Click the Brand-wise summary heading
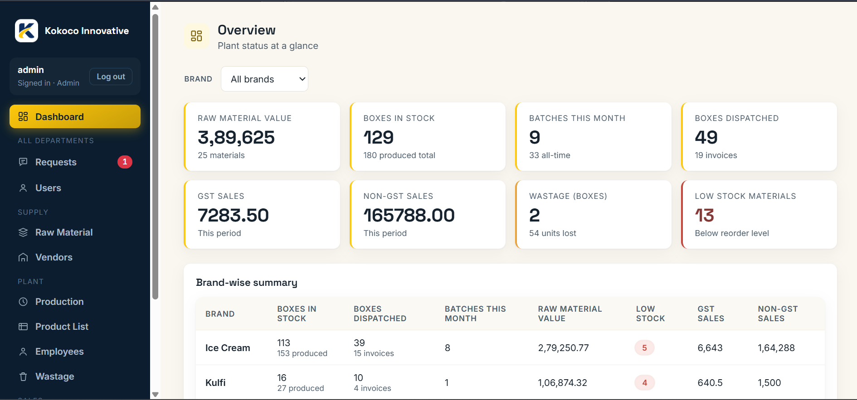This screenshot has width=857, height=400. point(247,283)
